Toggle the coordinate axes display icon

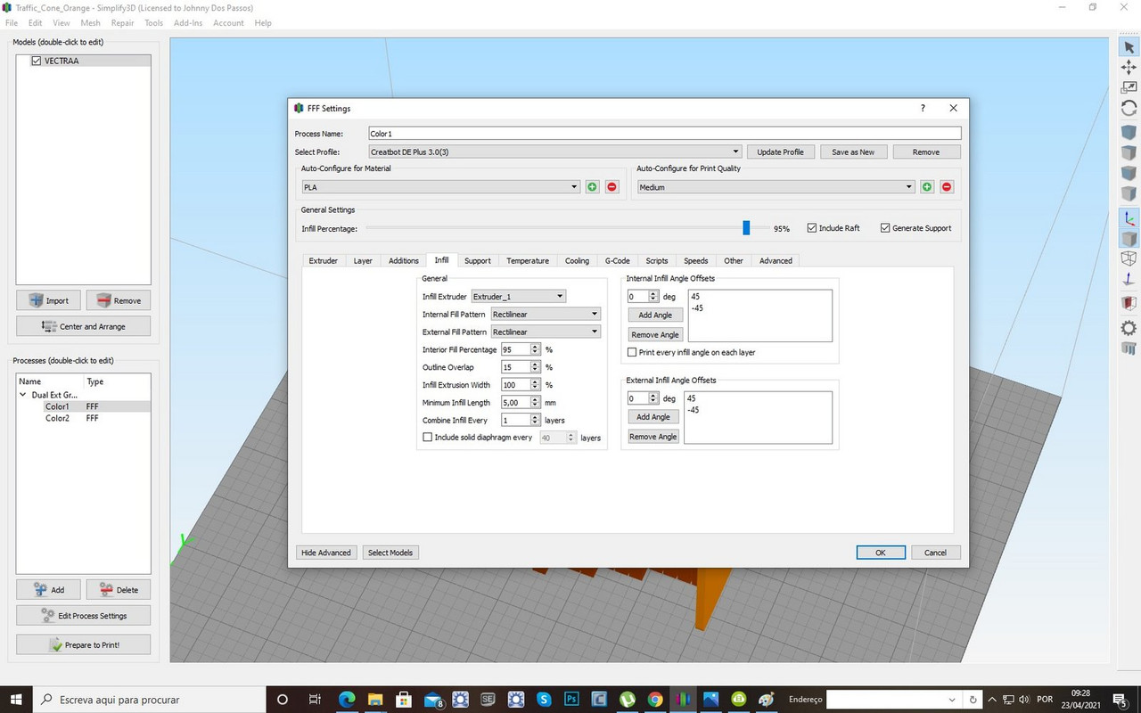click(1129, 218)
